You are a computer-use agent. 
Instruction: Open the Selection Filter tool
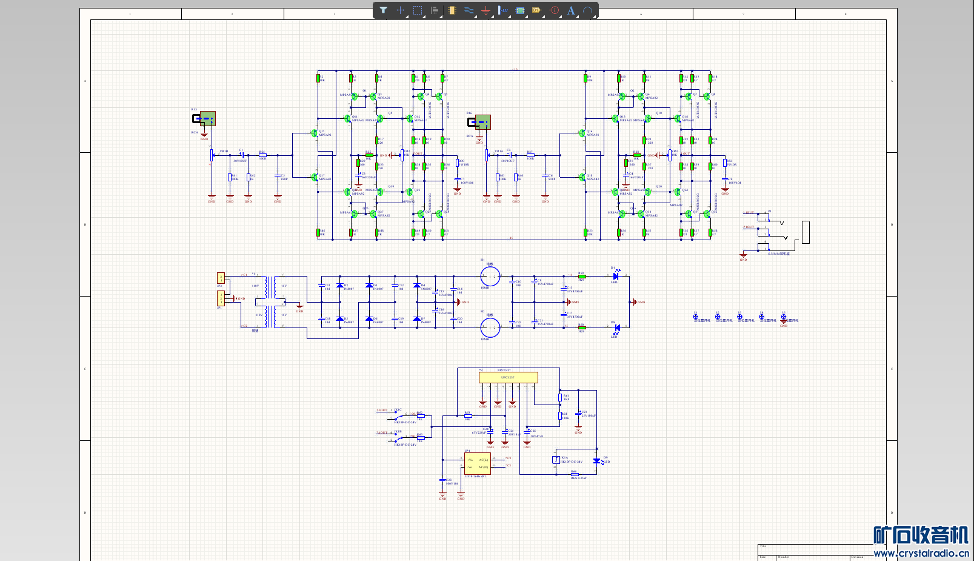(x=384, y=10)
